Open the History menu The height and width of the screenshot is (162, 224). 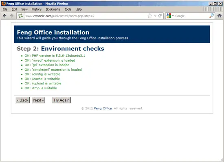pyautogui.click(x=37, y=9)
